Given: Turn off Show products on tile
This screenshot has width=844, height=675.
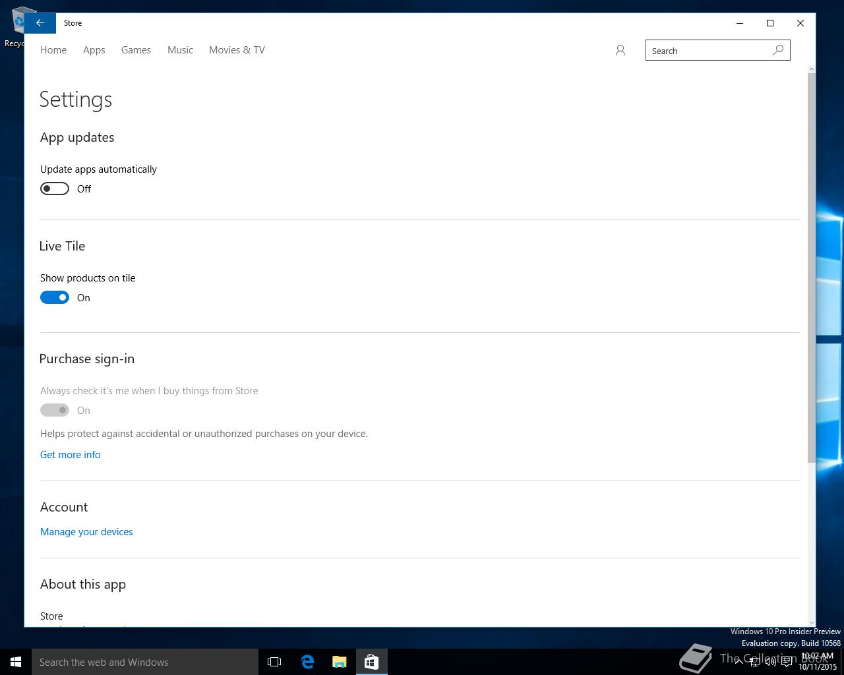Looking at the screenshot, I should tap(55, 297).
